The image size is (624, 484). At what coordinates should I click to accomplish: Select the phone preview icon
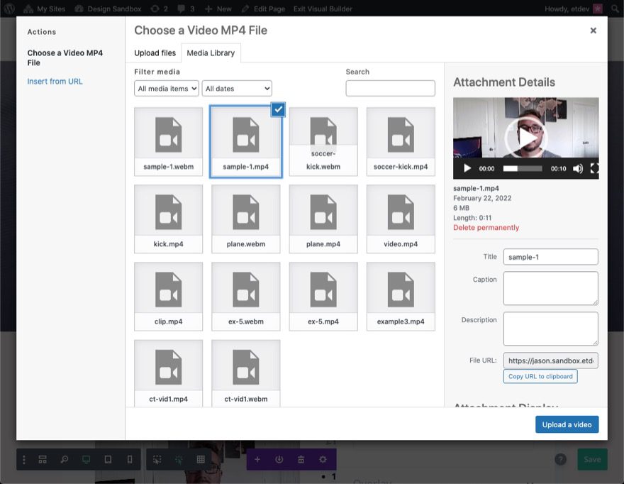click(129, 459)
